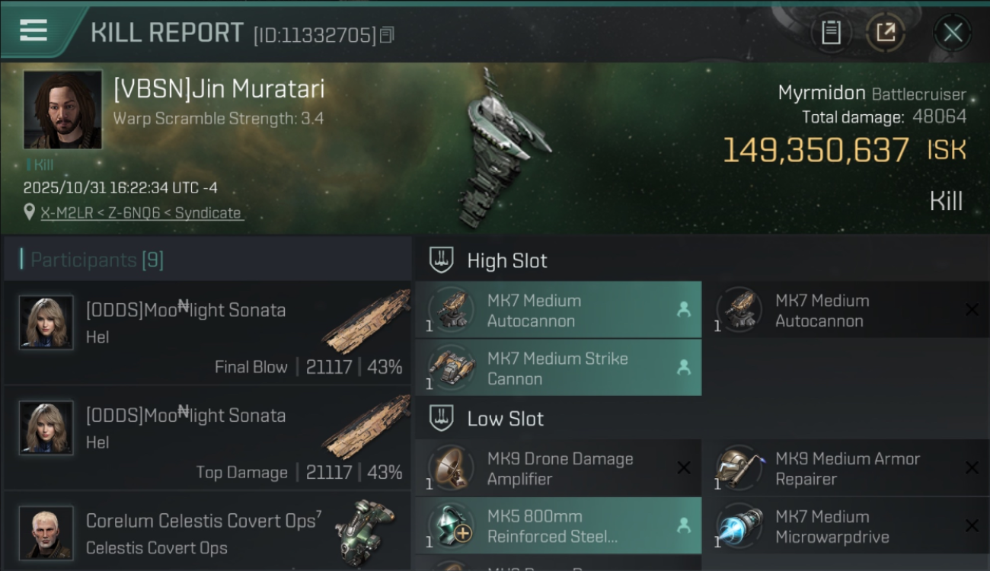The image size is (990, 571).
Task: Click the X on destroyed MK7 Medium Autocannon
Action: pos(972,310)
